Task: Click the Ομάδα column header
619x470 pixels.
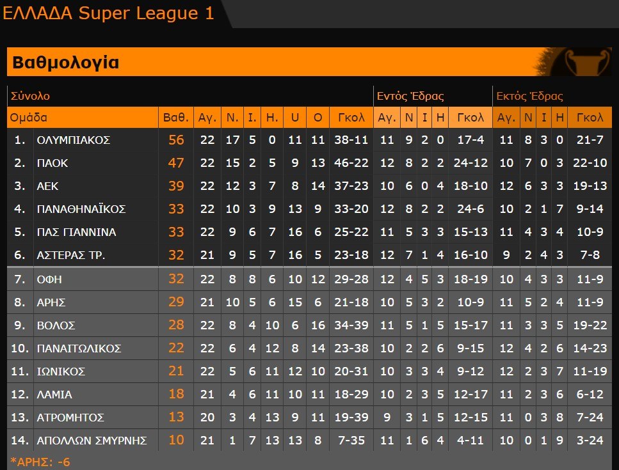Action: point(29,118)
